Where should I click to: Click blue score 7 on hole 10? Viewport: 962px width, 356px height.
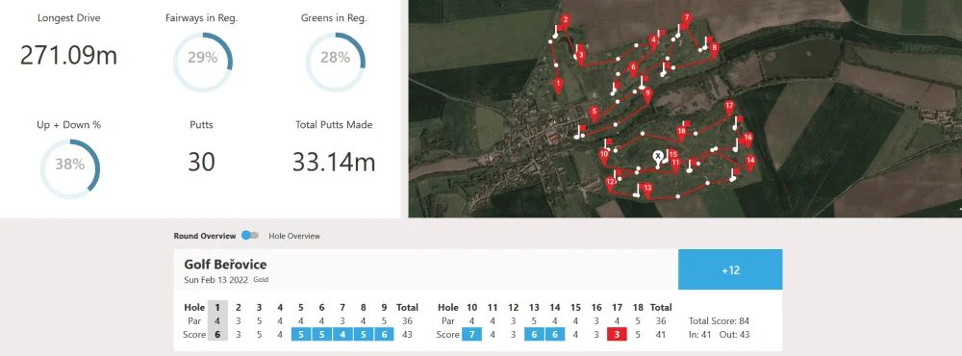point(471,335)
